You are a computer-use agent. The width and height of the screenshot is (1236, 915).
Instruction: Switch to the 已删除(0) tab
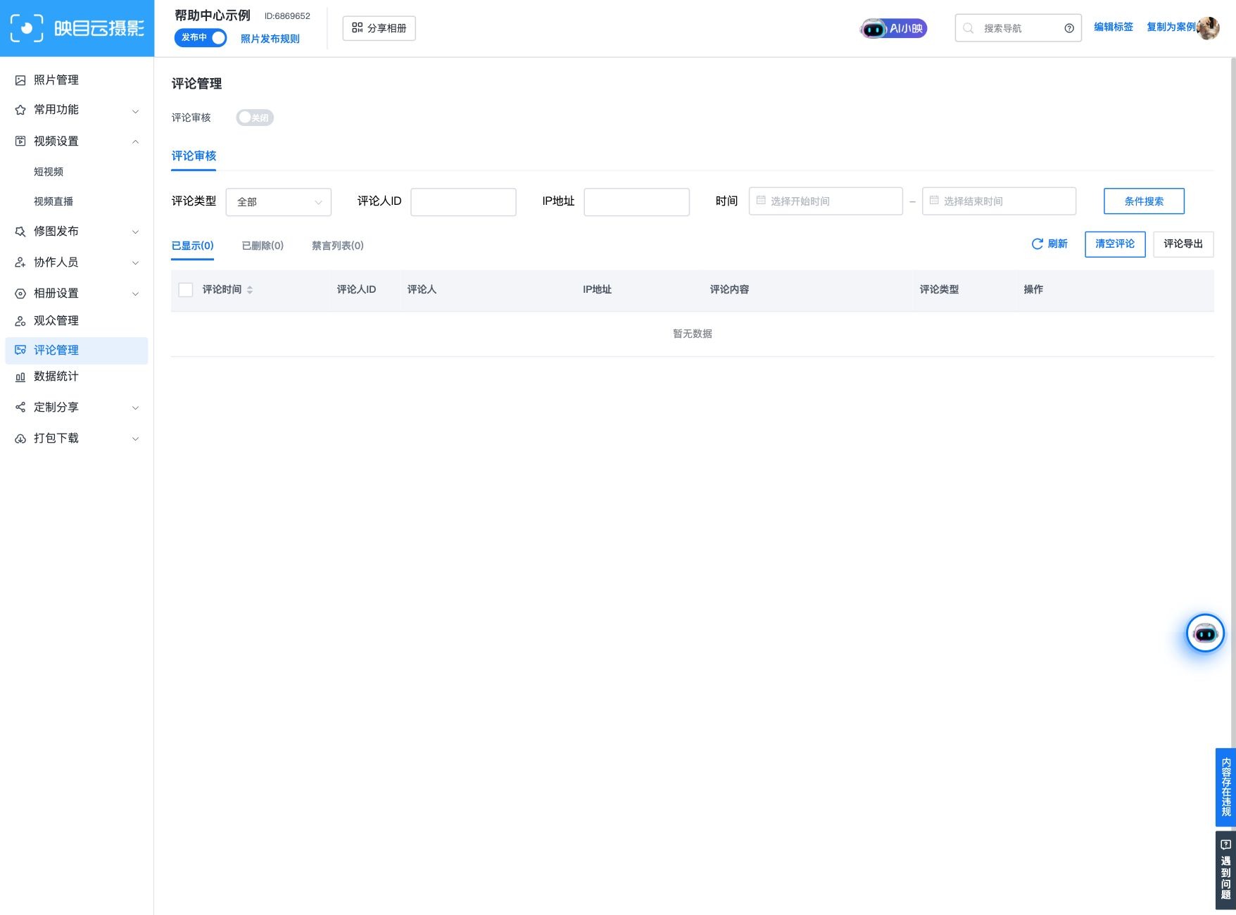263,246
